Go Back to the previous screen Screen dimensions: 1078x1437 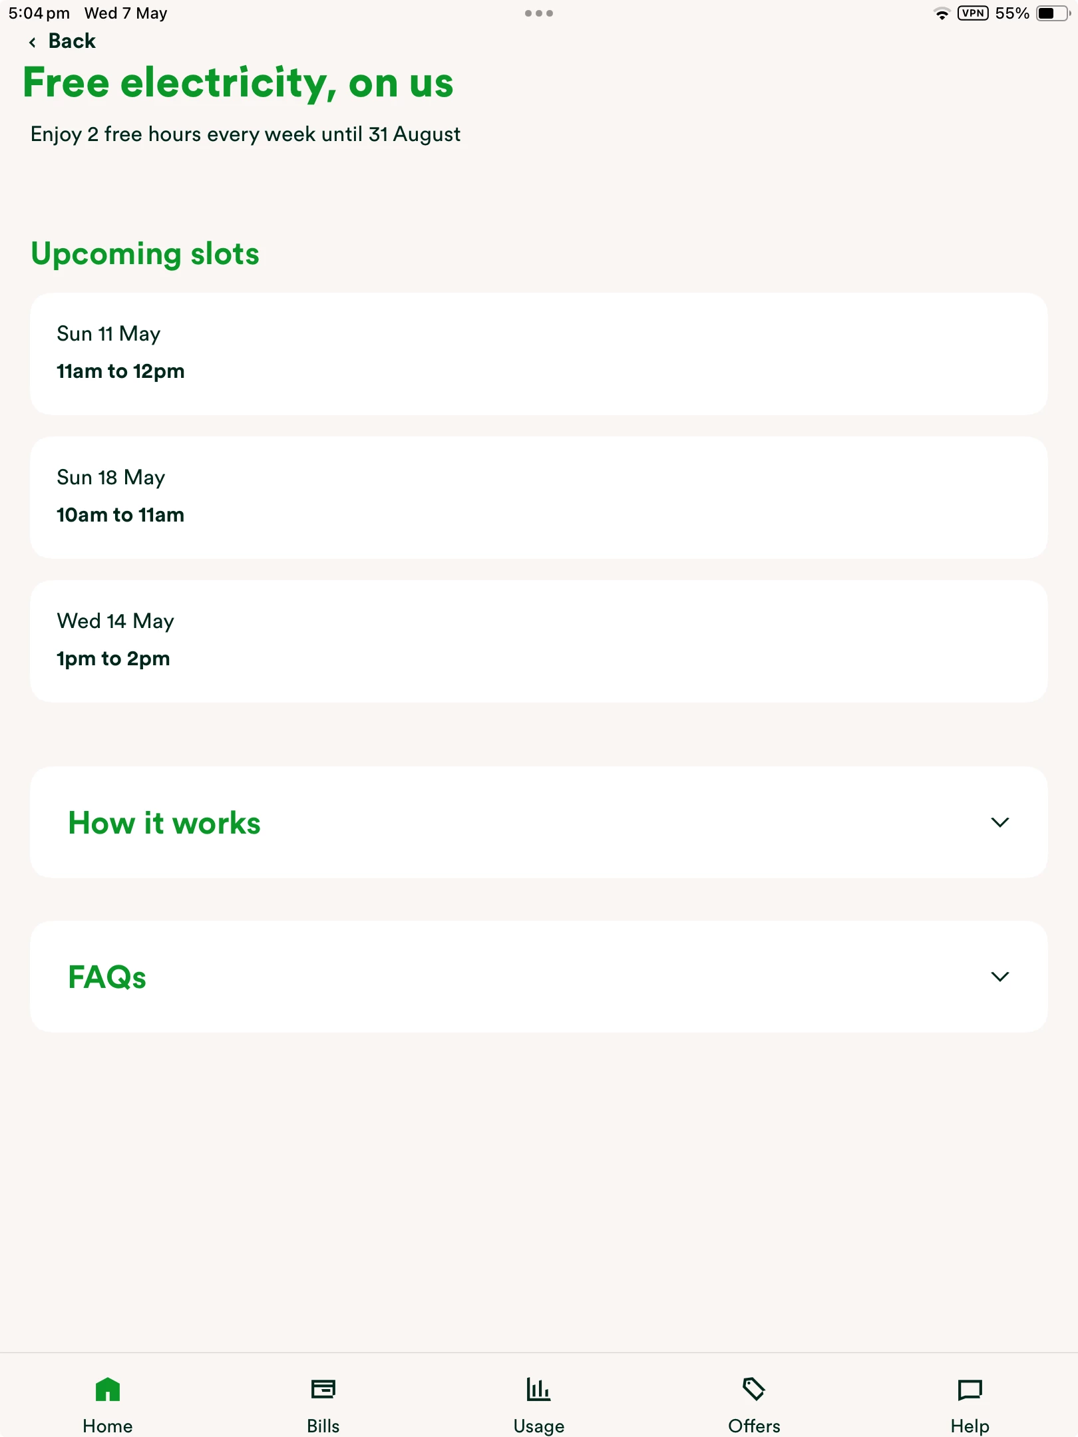[x=72, y=41]
